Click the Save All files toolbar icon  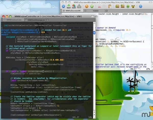[x=74, y=6]
